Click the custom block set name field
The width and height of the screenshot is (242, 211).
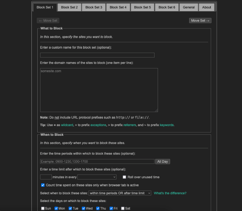97,55
